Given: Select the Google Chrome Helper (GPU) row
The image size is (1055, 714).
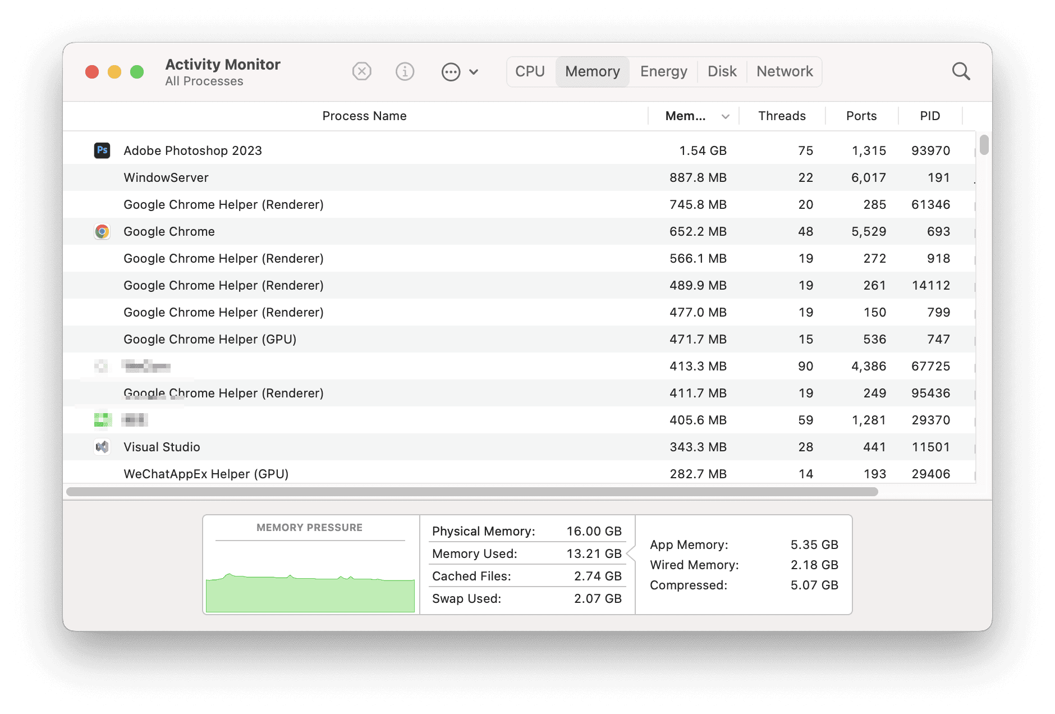Looking at the screenshot, I should click(519, 339).
